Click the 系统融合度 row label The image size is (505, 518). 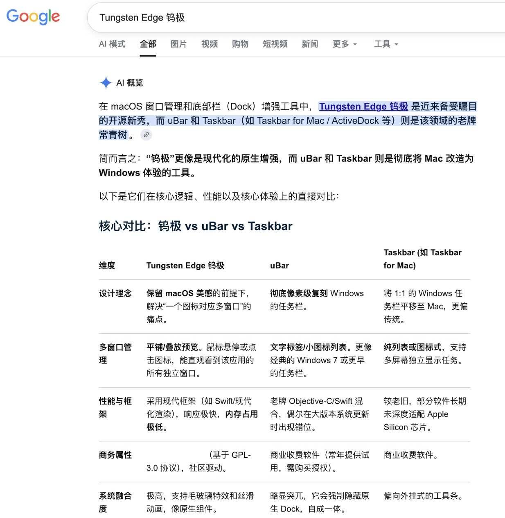pos(115,502)
